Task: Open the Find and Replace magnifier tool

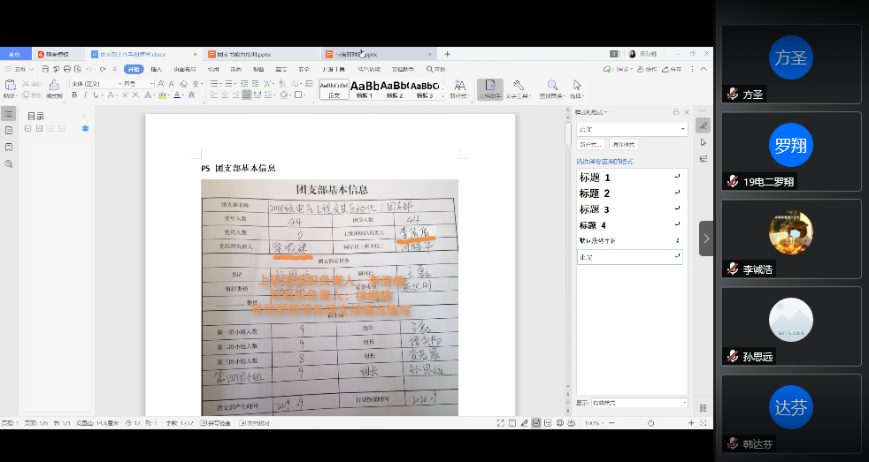Action: tap(551, 87)
